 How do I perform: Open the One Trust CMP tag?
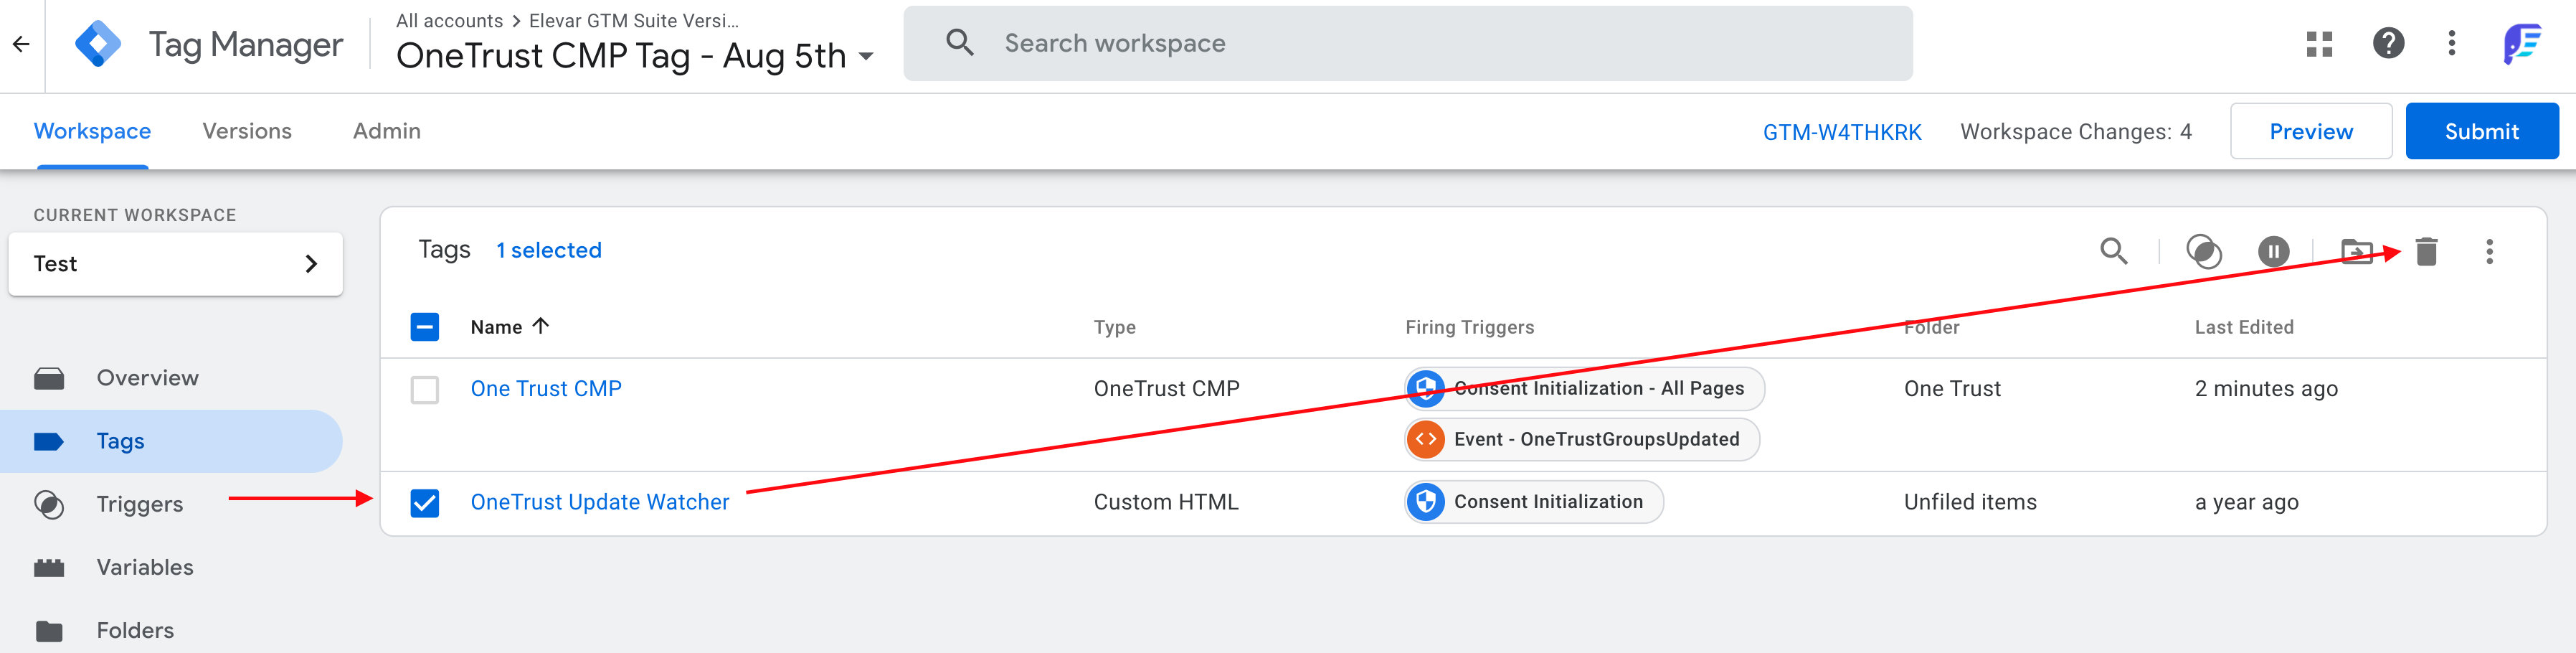click(x=546, y=389)
